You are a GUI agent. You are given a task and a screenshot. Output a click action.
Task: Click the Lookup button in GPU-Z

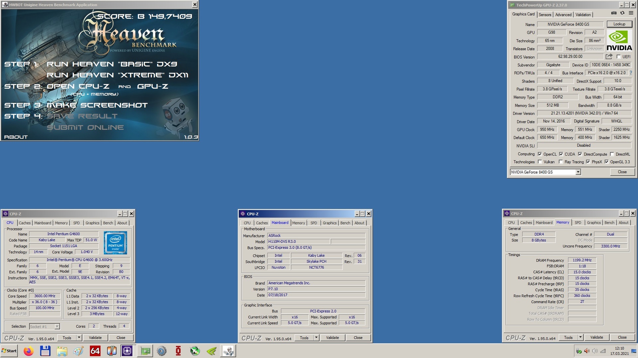tap(619, 24)
